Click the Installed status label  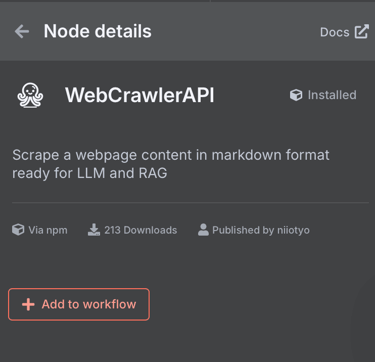pos(332,95)
